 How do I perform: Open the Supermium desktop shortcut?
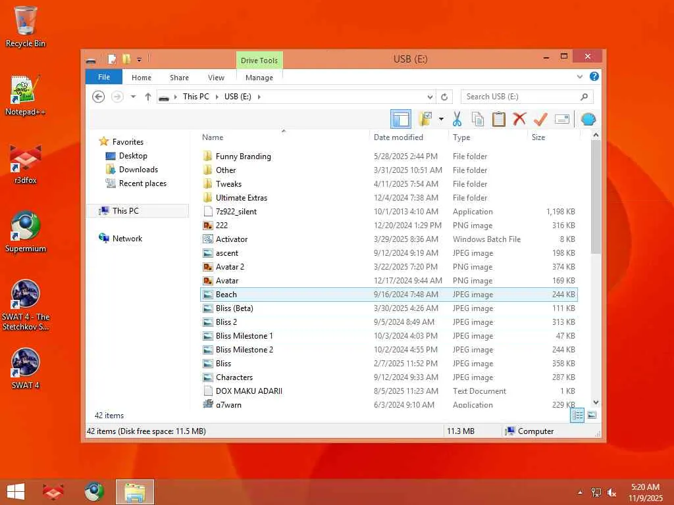click(26, 232)
